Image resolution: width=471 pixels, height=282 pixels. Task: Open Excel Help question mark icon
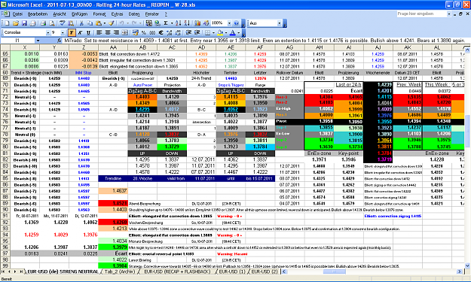click(x=236, y=23)
